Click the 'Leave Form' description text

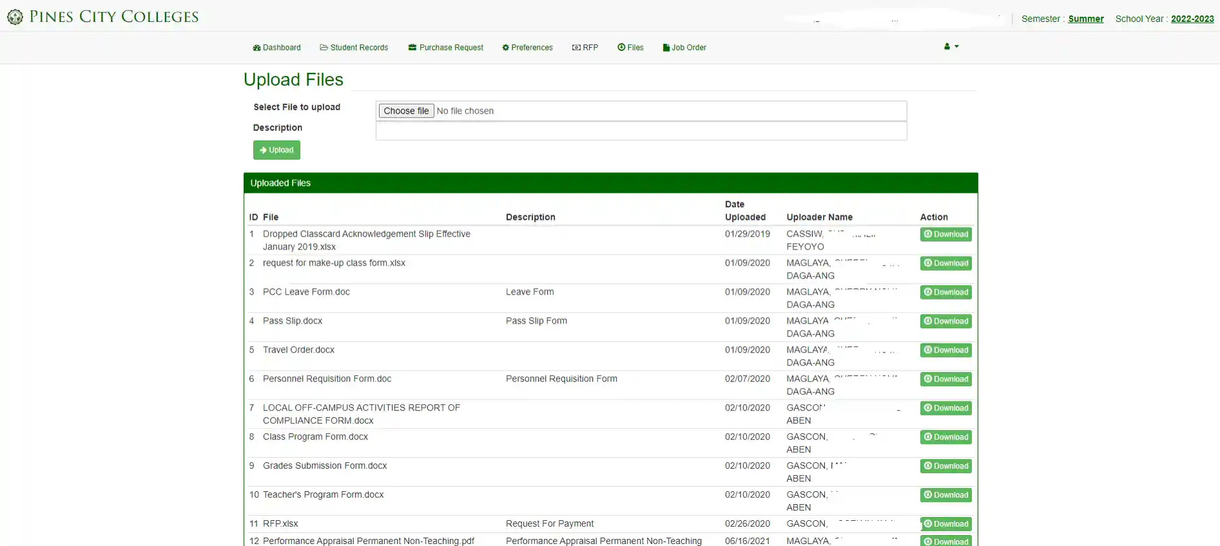530,292
